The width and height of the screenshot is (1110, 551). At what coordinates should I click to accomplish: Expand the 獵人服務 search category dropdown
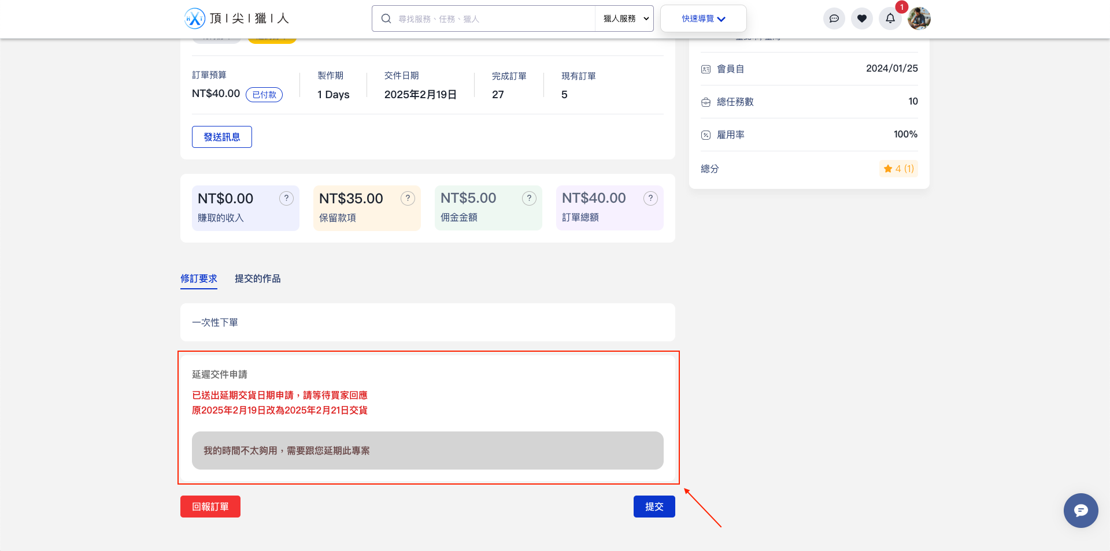(x=624, y=18)
